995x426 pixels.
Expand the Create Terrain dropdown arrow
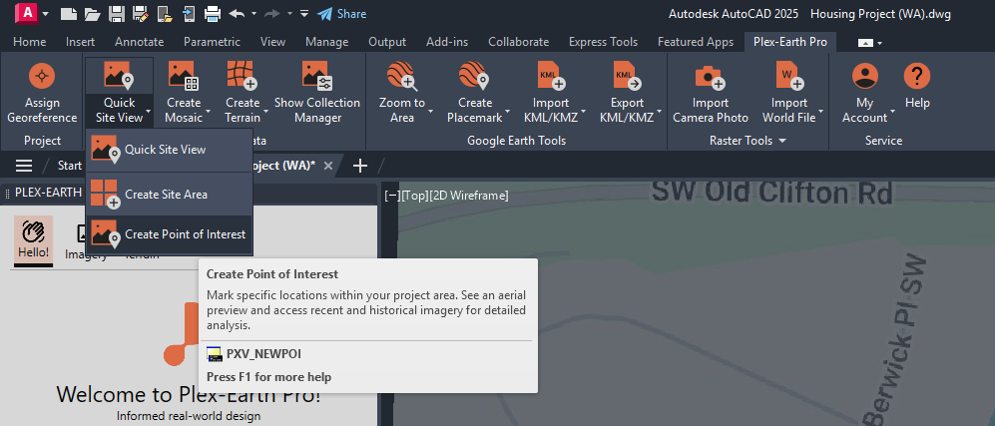[x=266, y=111]
